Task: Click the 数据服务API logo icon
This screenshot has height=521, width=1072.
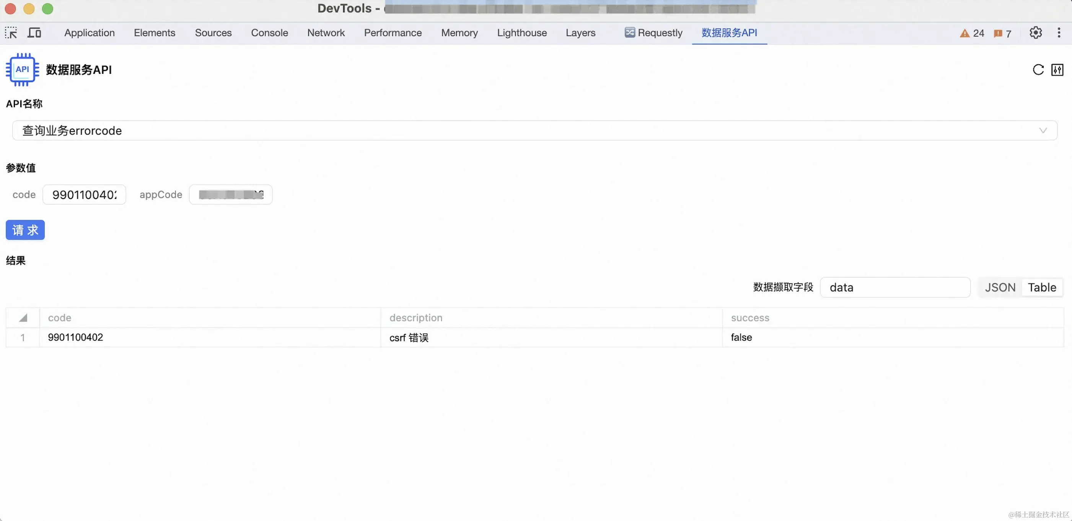Action: click(x=22, y=70)
